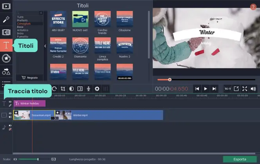The image size is (260, 164).
Task: Select the STUDIO title preset thumbnail
Action: (x=58, y=72)
